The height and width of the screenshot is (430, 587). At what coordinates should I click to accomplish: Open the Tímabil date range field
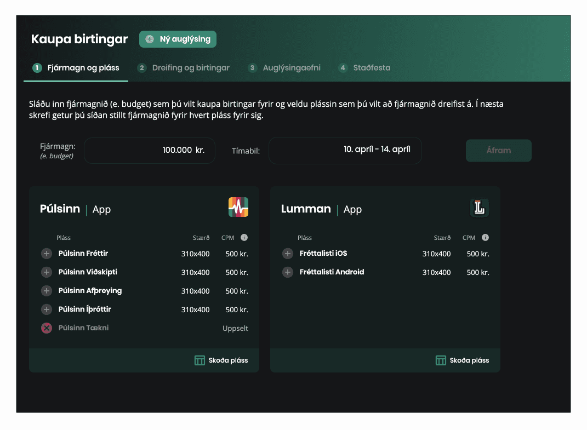345,151
